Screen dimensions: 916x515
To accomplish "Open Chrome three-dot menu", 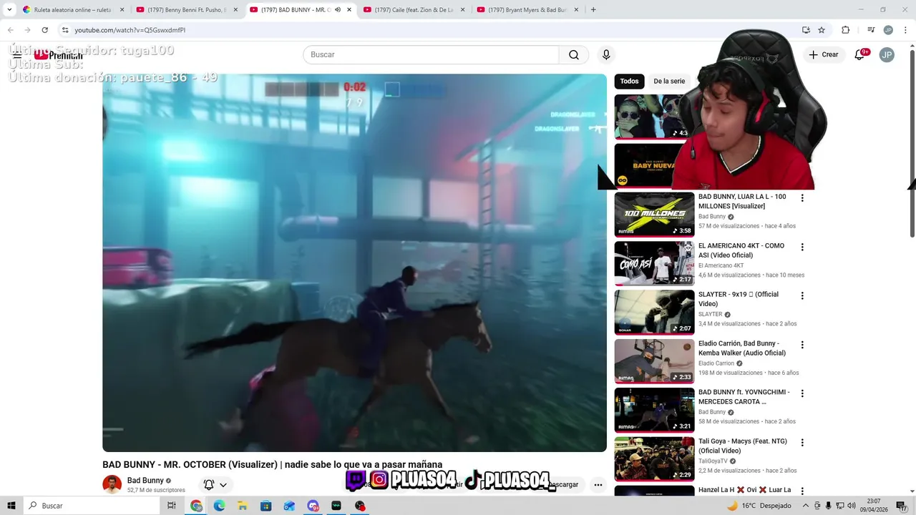I will [905, 30].
